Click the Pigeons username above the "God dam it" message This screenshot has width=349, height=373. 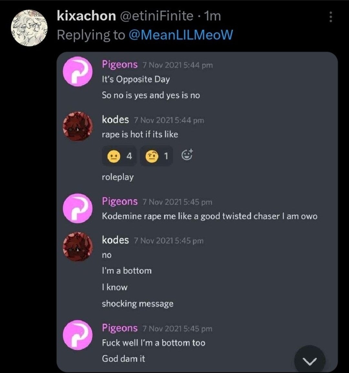tap(120, 328)
